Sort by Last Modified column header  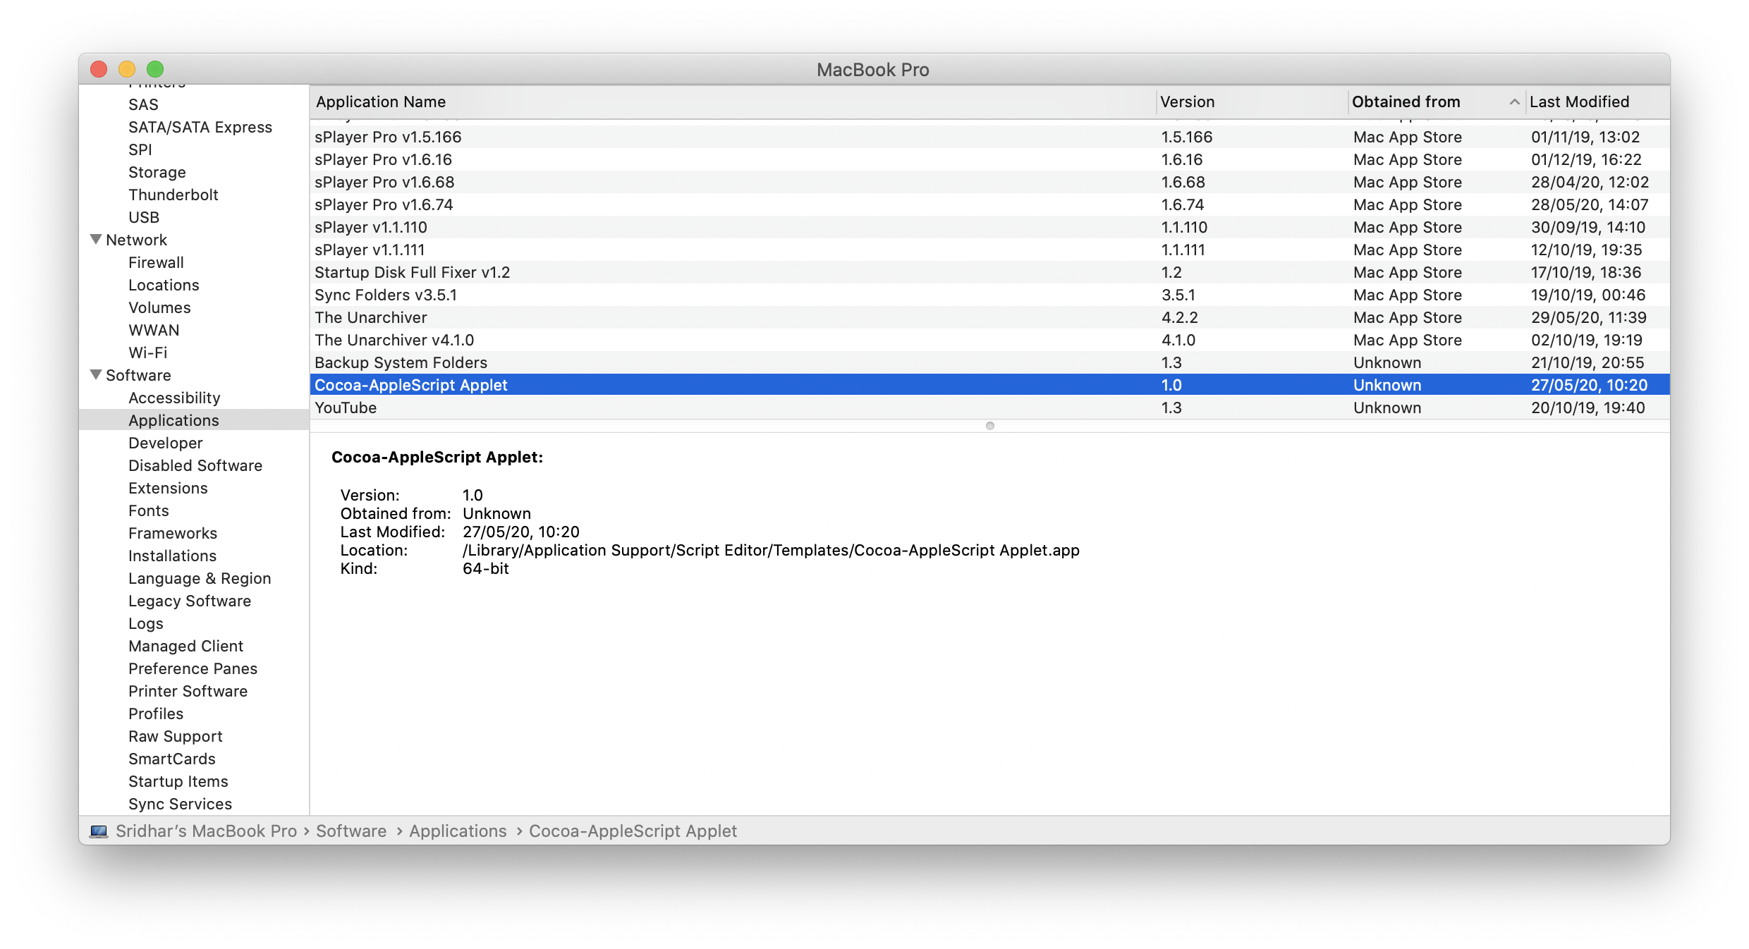[1579, 102]
